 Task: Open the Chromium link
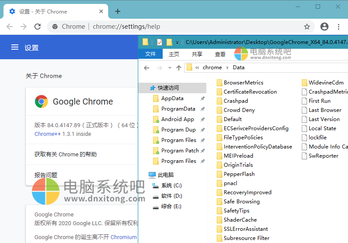coord(123,237)
